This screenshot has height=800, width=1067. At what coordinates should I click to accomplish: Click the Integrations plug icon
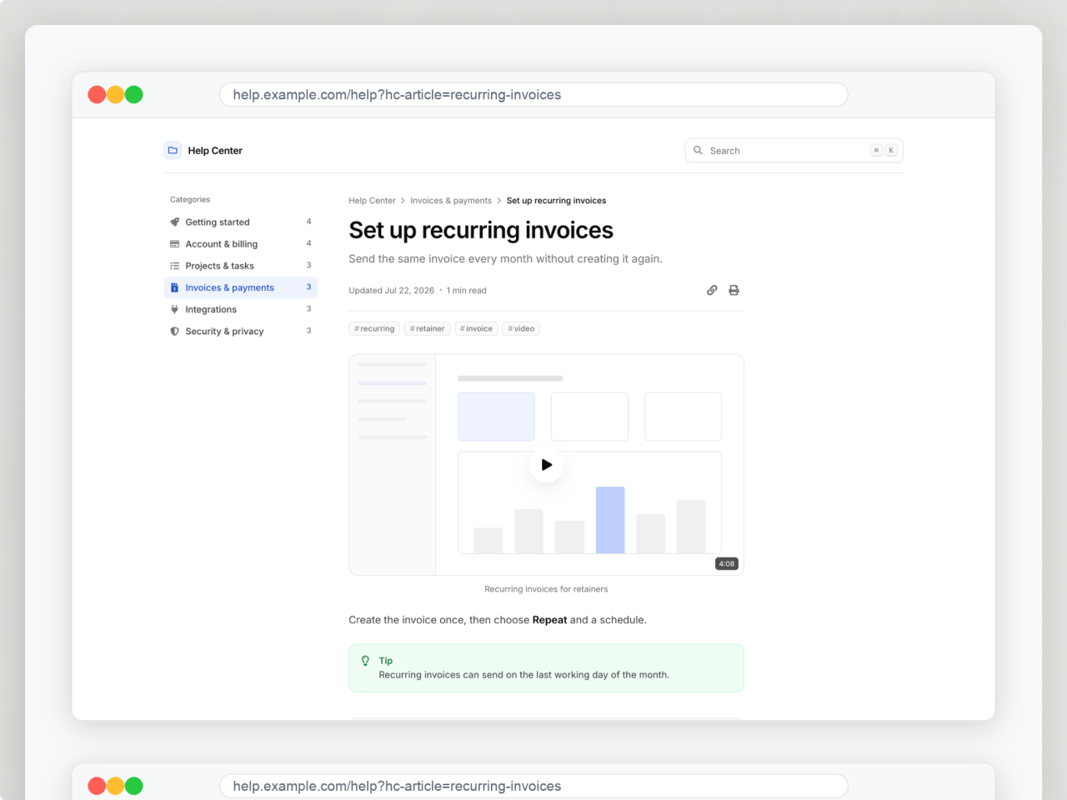(174, 309)
